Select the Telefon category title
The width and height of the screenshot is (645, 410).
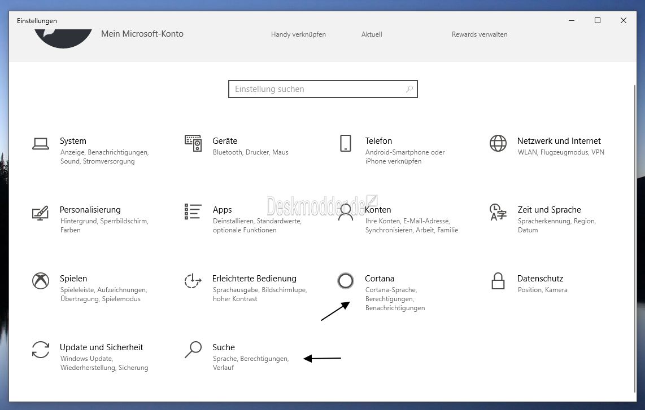(x=378, y=141)
